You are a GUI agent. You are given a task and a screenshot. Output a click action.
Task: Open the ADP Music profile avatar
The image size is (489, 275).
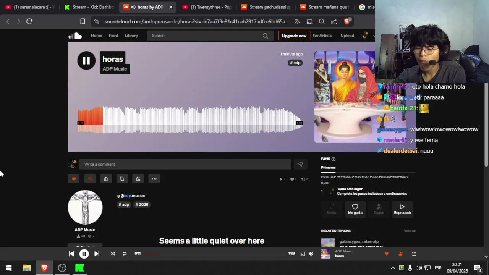(x=85, y=207)
